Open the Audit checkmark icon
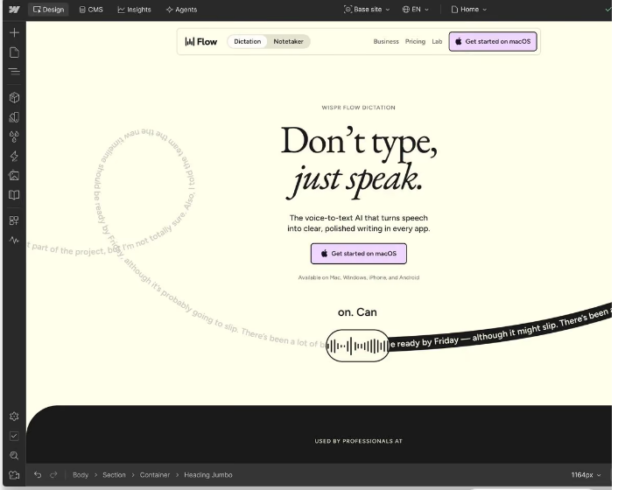 pos(14,436)
